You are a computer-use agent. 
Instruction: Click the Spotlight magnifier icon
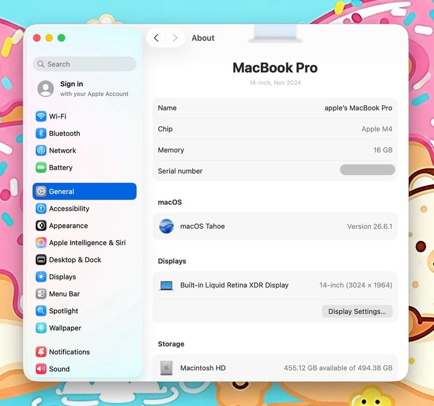[41, 311]
